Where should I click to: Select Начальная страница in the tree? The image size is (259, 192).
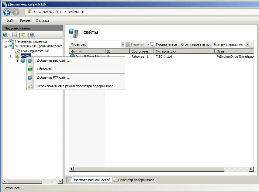point(31,41)
